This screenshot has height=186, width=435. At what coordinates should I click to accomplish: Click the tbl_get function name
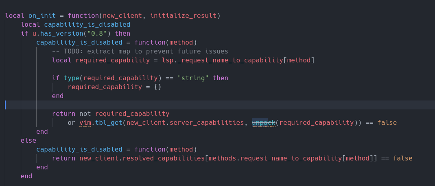pyautogui.click(x=109, y=122)
